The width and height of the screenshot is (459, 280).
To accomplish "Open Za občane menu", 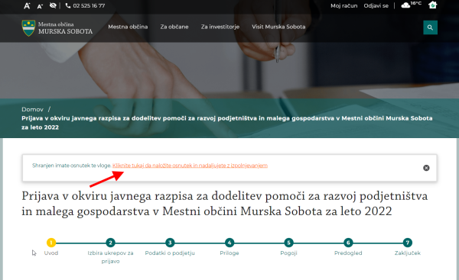I will point(174,27).
